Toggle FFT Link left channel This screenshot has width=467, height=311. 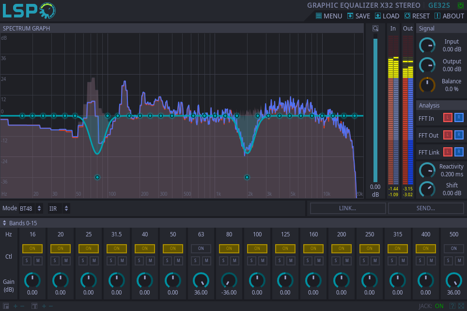[448, 152]
